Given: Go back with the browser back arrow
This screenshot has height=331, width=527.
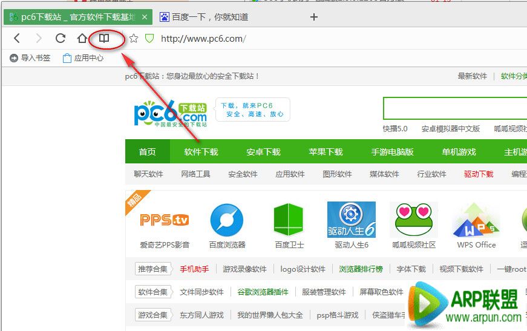Looking at the screenshot, I should coord(17,38).
